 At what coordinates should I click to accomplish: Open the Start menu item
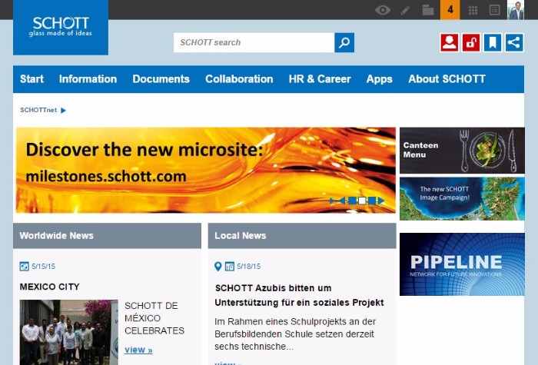[x=32, y=79]
